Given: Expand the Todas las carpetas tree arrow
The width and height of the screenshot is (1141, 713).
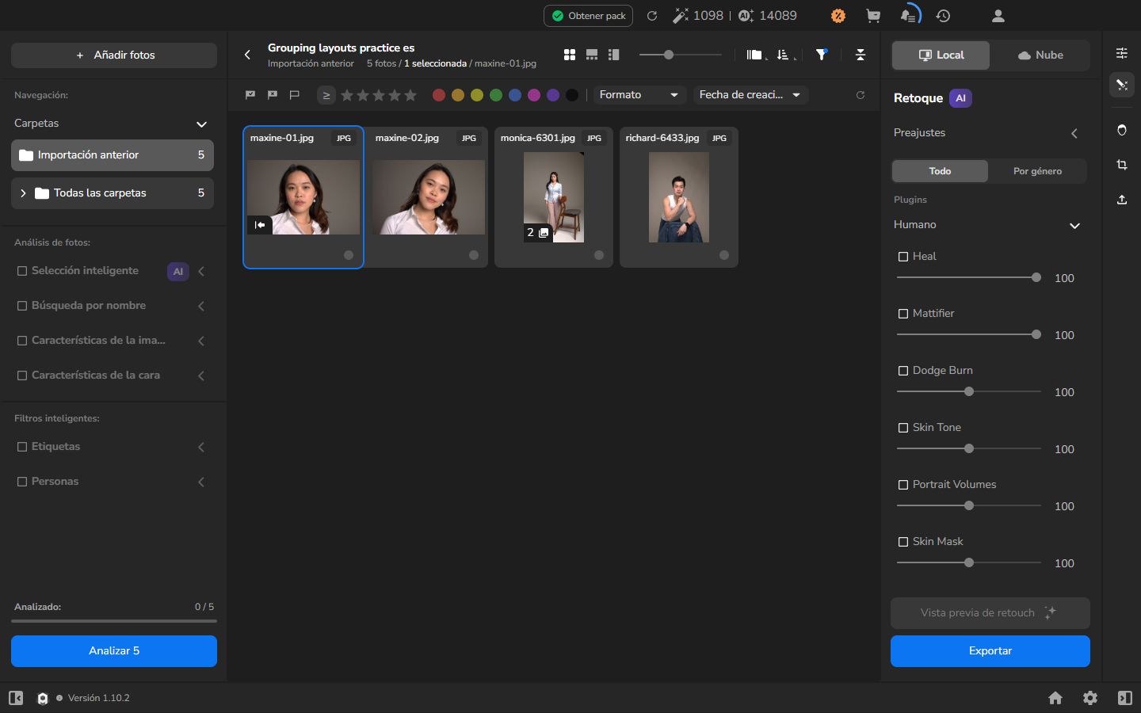Looking at the screenshot, I should (23, 193).
